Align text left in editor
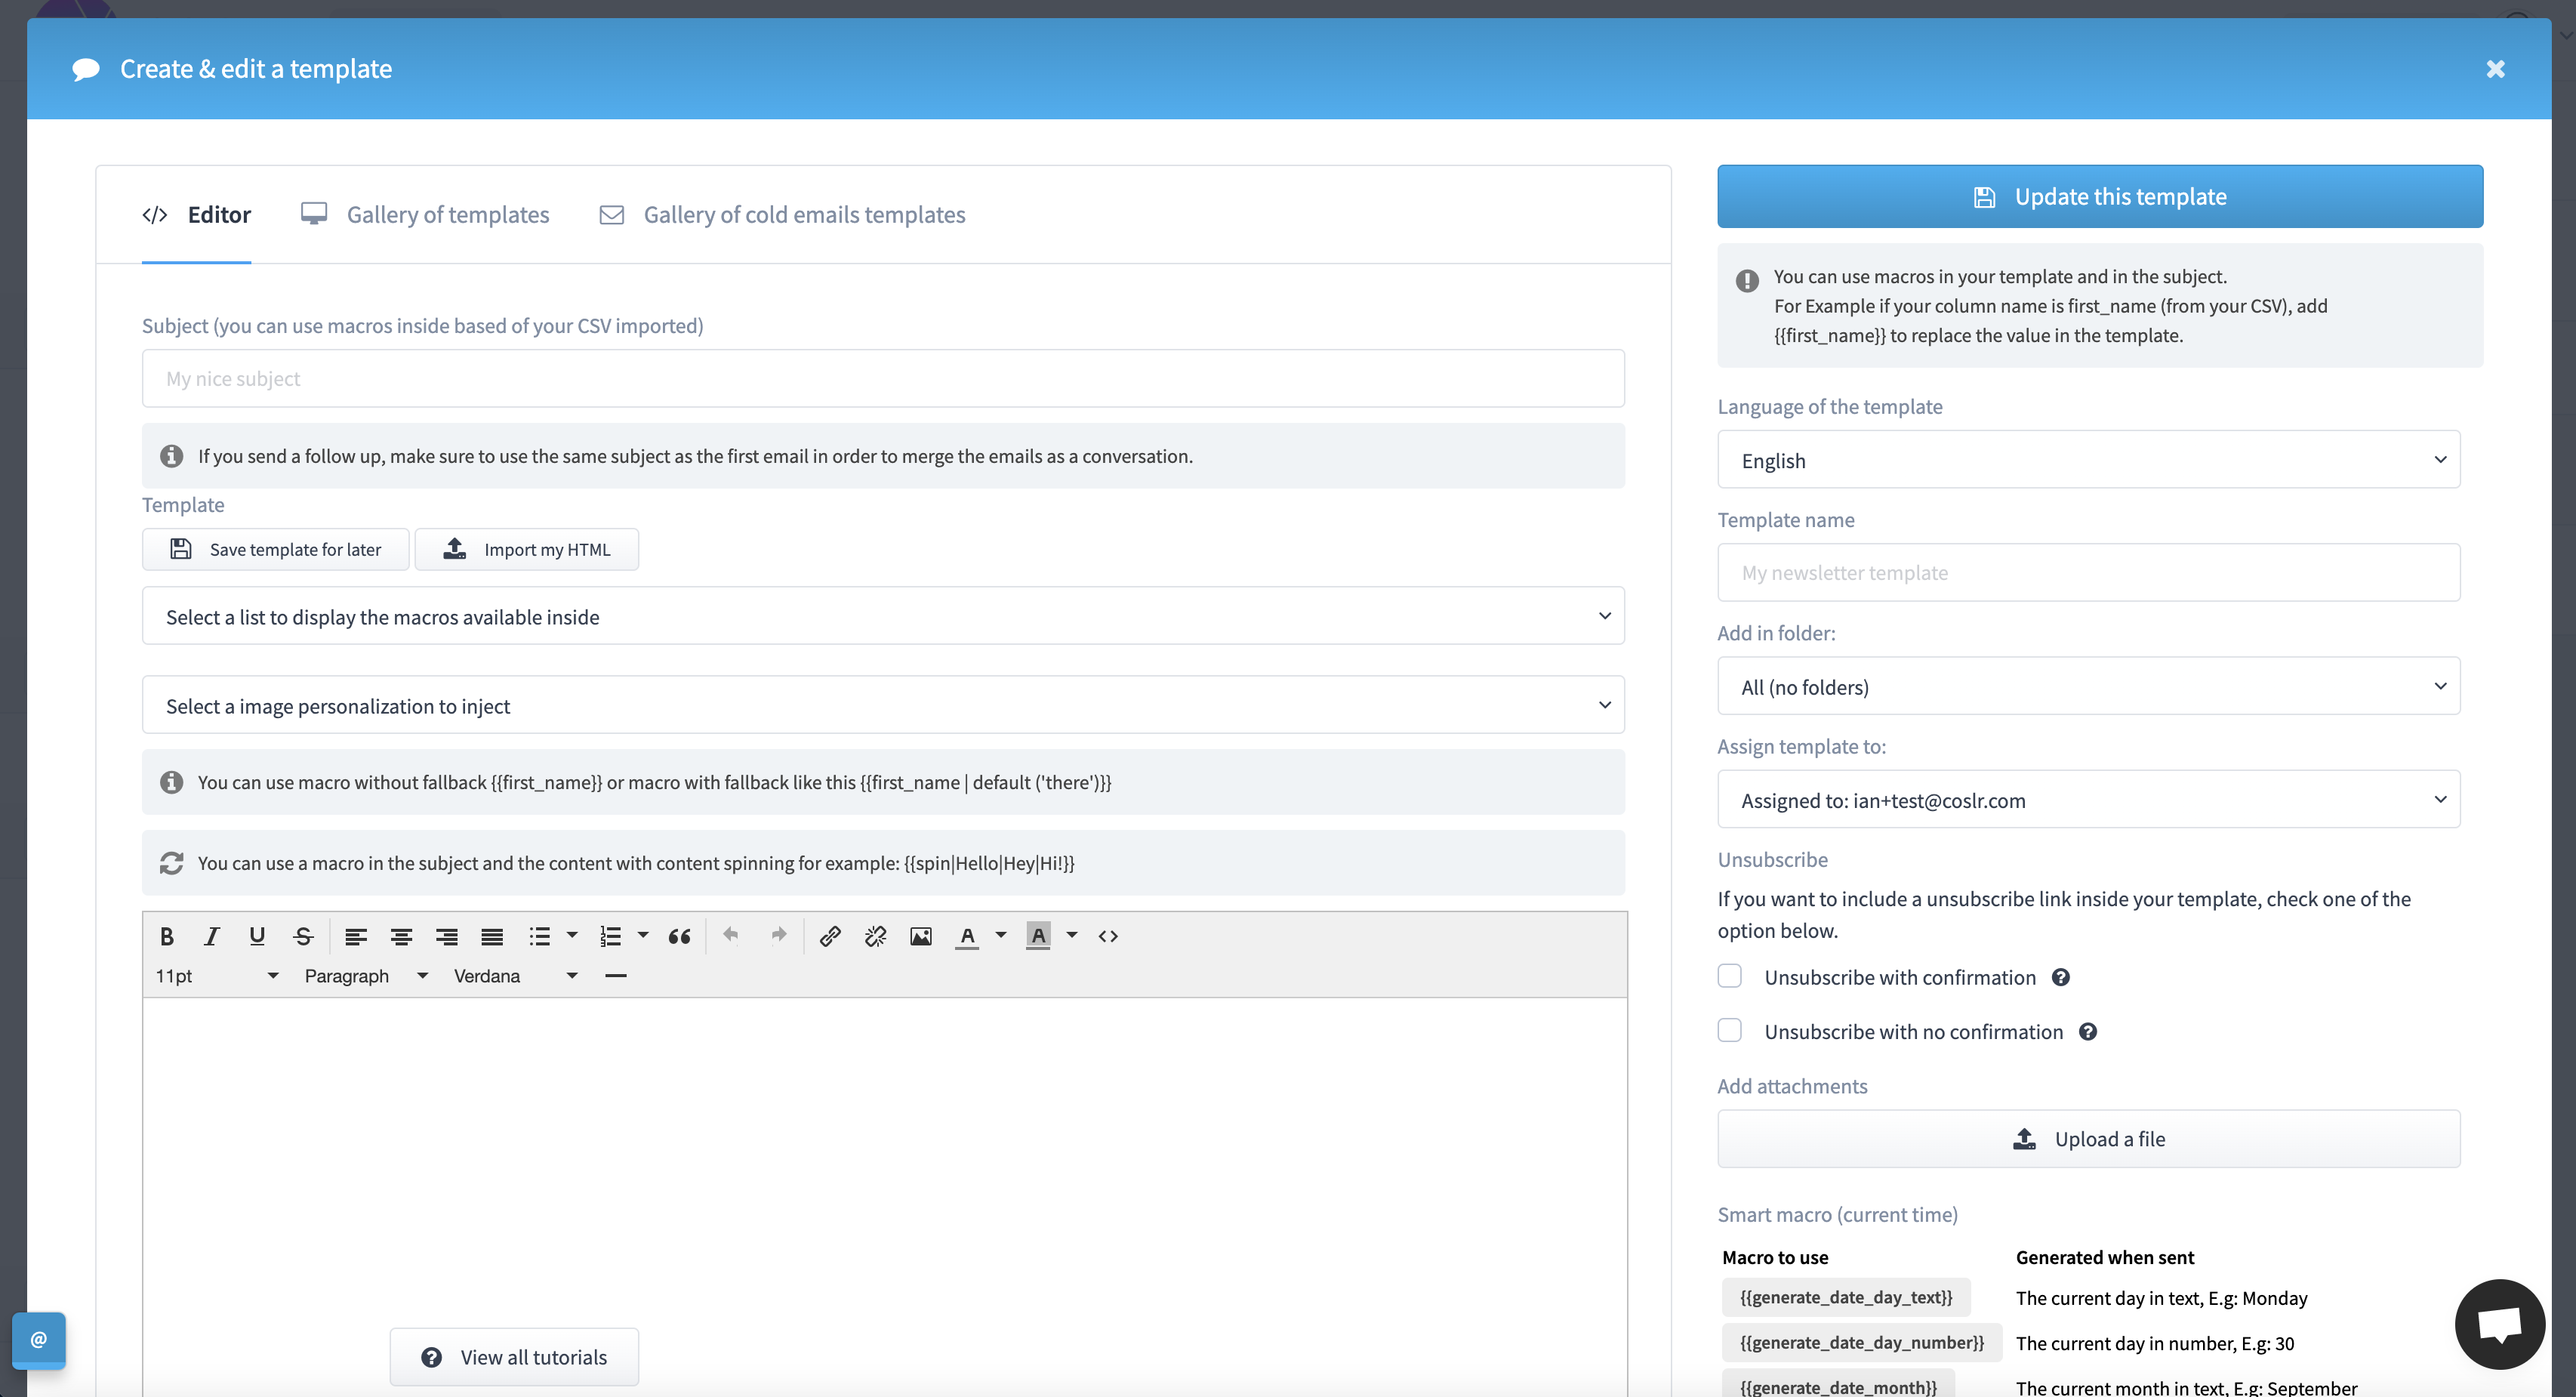Image resolution: width=2576 pixels, height=1397 pixels. (x=356, y=936)
